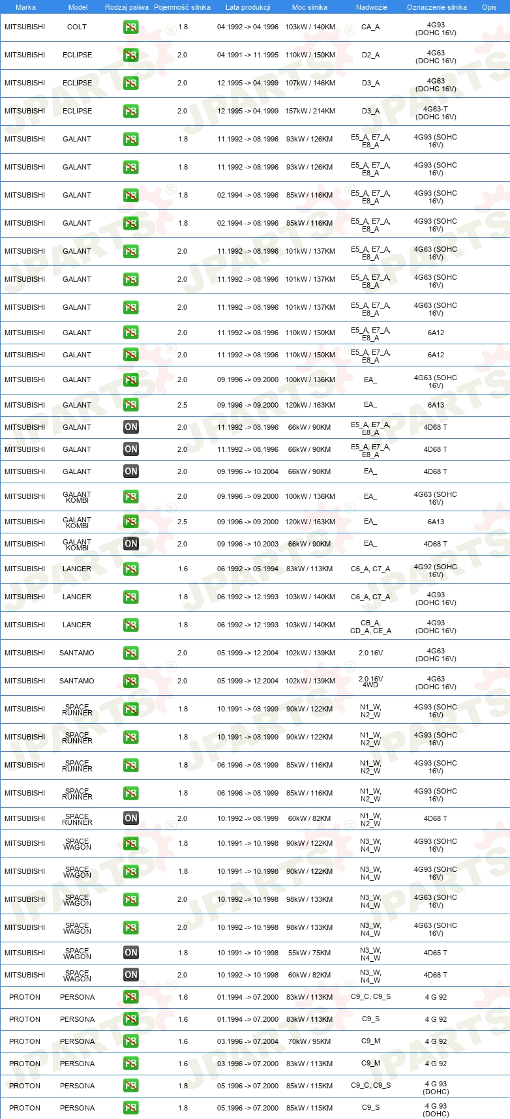
Task: Click the Marka column header
Action: [25, 7]
